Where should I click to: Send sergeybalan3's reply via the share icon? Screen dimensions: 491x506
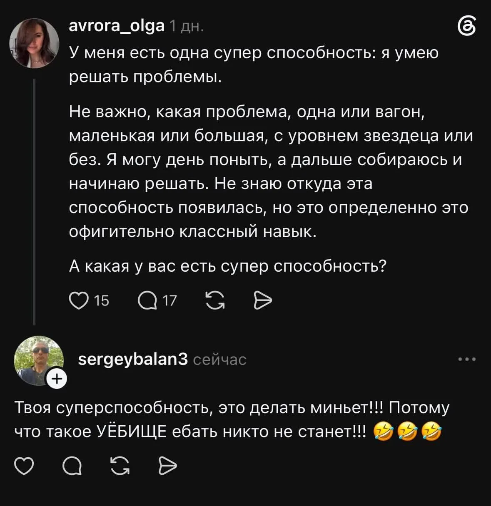[168, 466]
